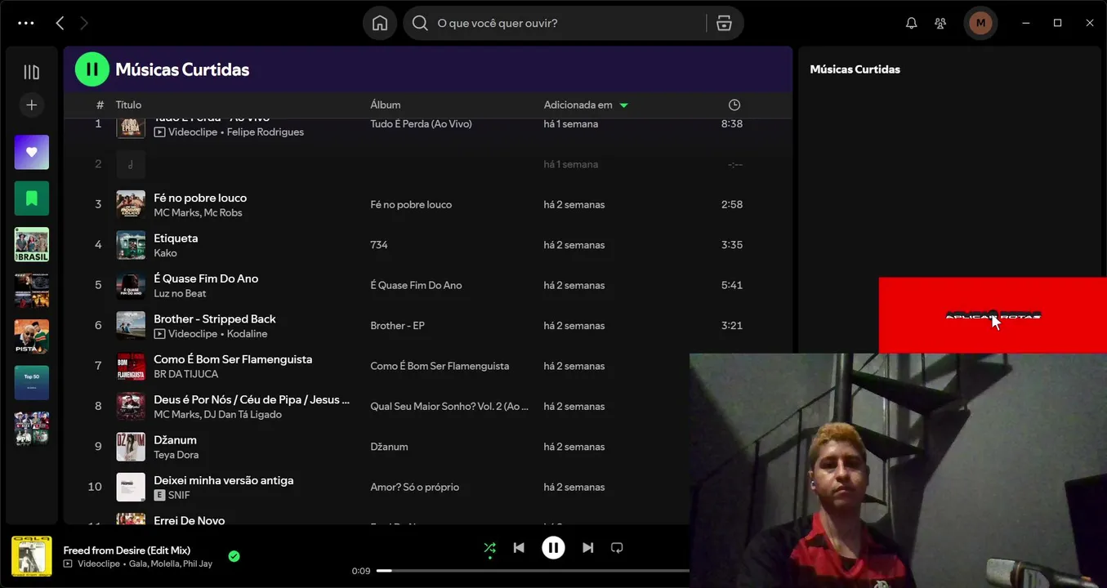Image resolution: width=1107 pixels, height=588 pixels.
Task: Pause Músicas Curtidas with green button
Action: pos(92,69)
